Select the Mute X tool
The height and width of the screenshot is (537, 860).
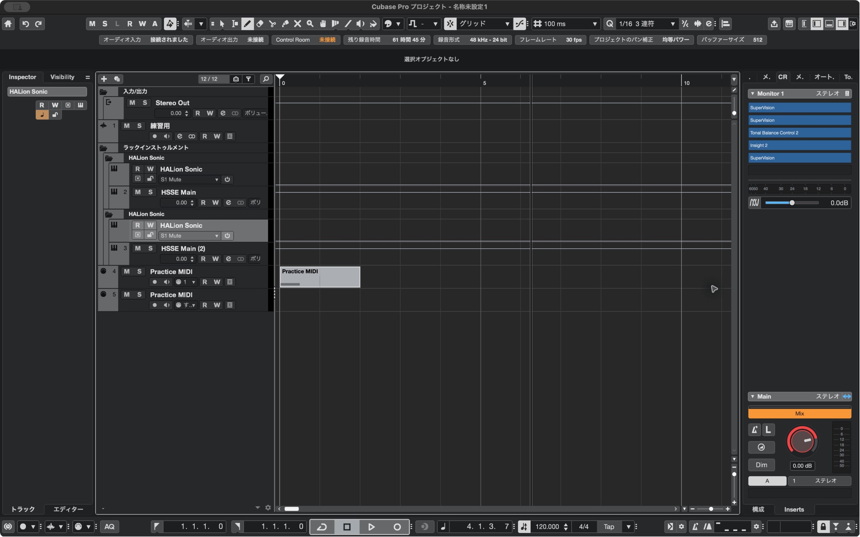(297, 24)
